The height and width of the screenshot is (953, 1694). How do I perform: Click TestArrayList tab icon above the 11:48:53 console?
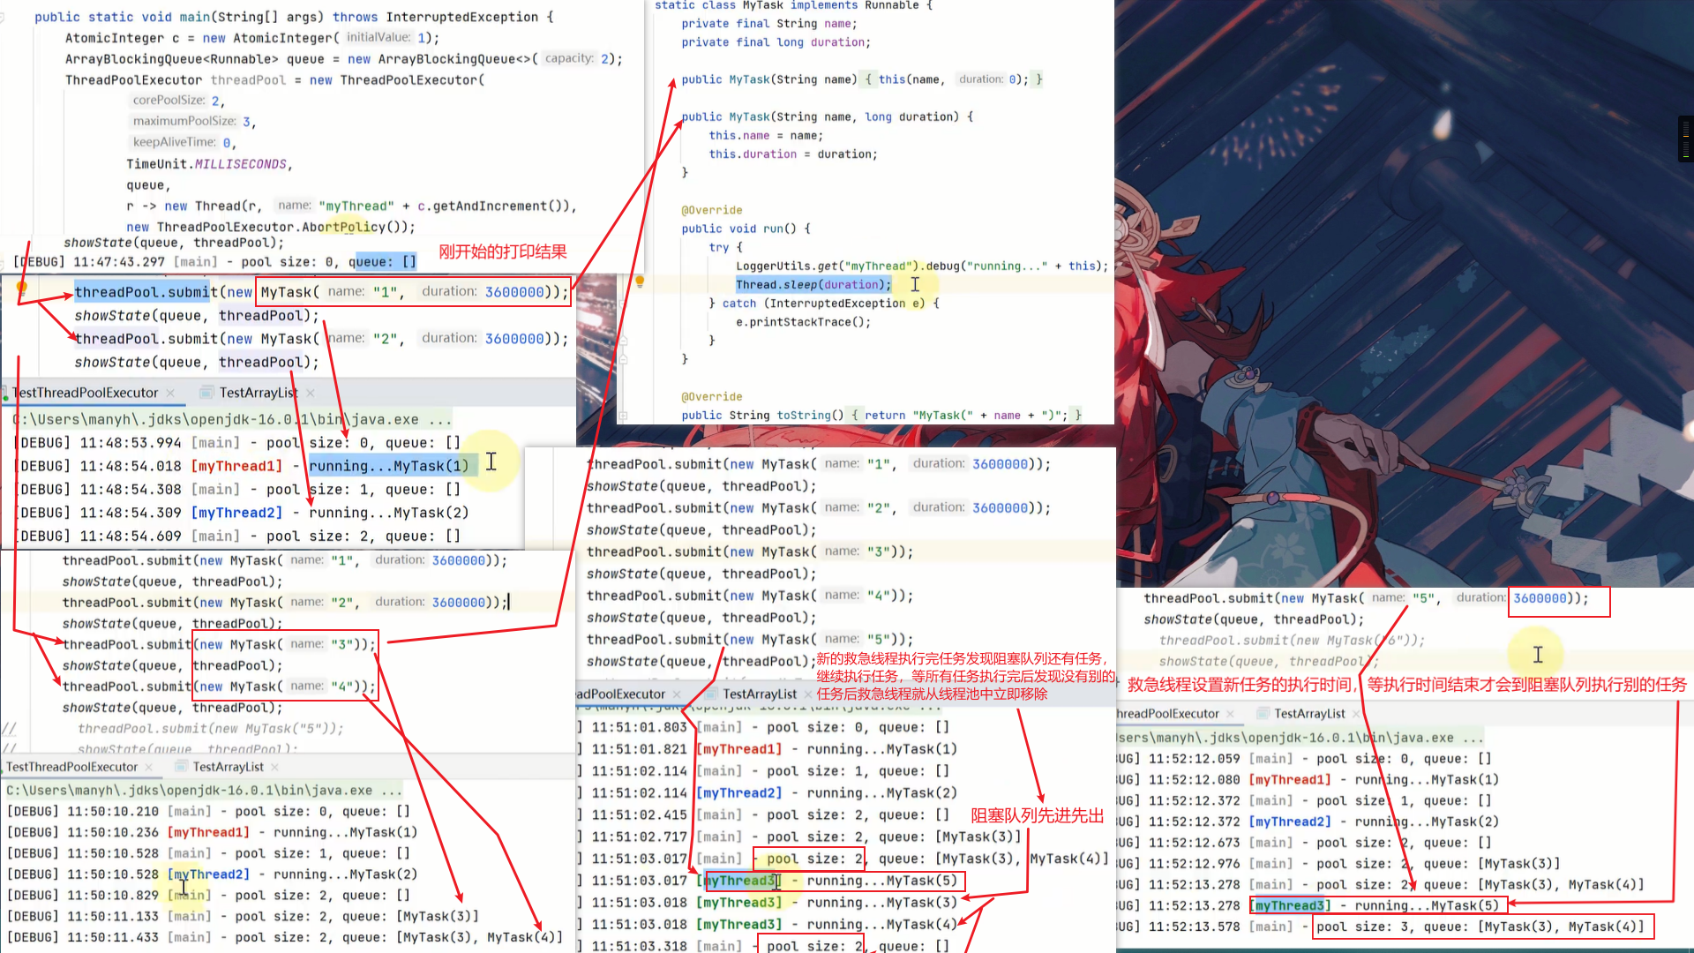pos(206,393)
